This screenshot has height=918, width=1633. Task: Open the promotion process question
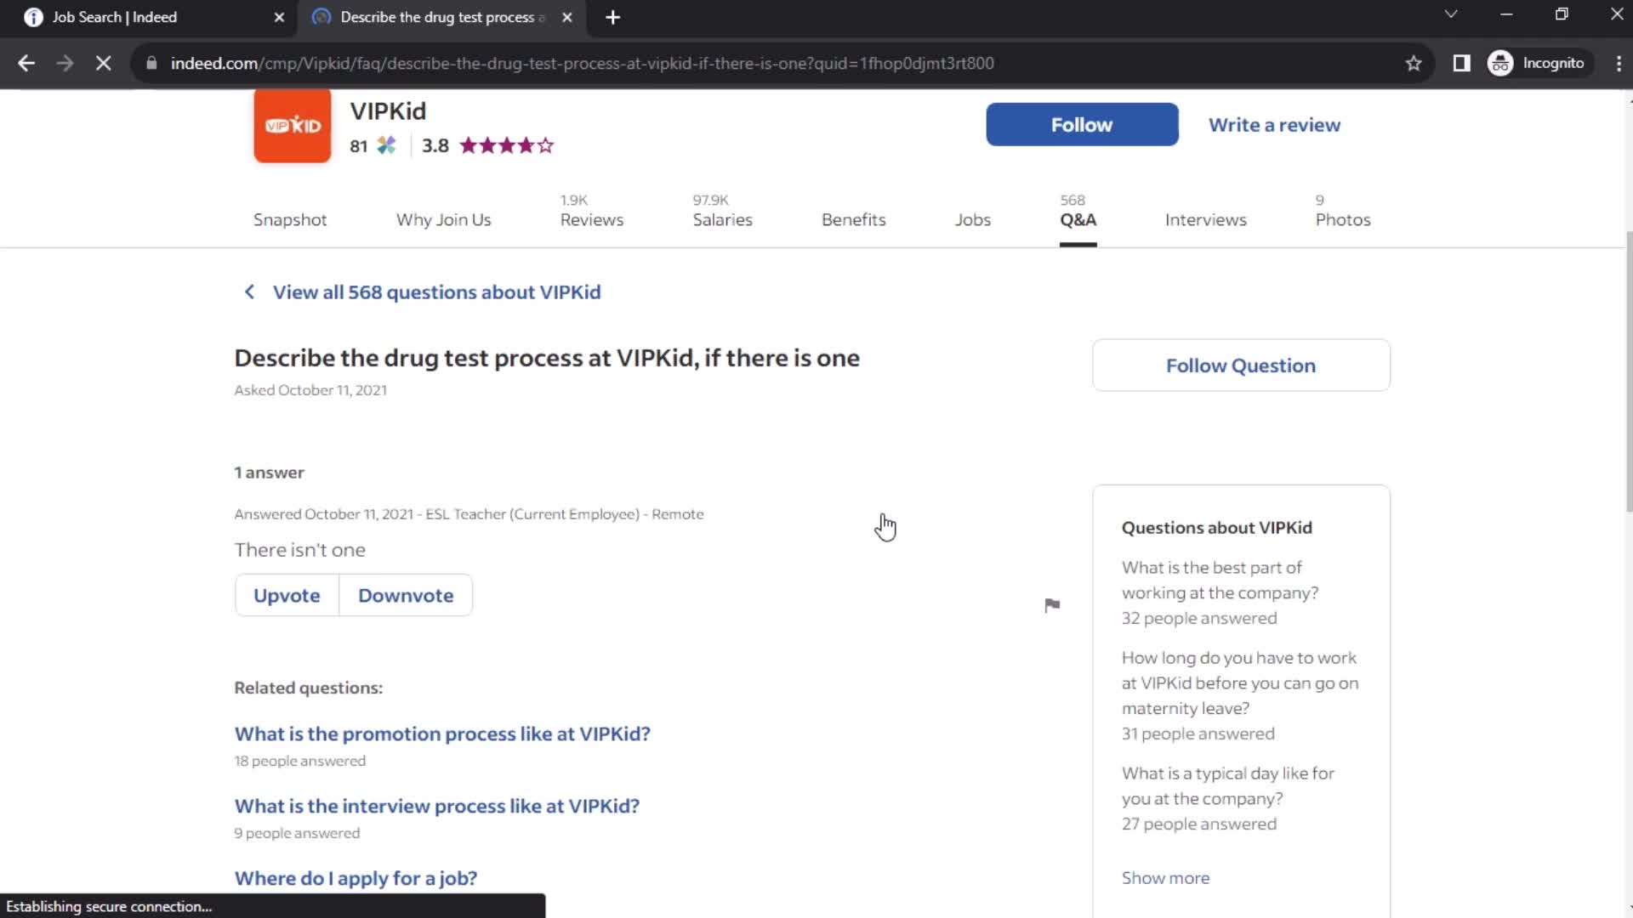442,734
